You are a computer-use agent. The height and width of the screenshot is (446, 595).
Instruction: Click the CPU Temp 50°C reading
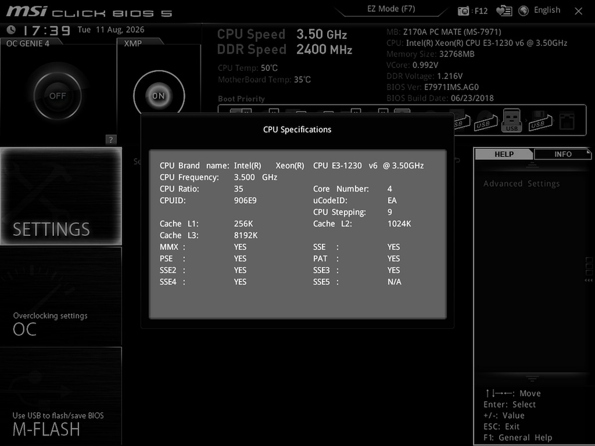click(248, 68)
